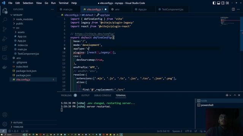Open the Run menu
Viewport: 243px width, 136px height.
tap(53, 3)
